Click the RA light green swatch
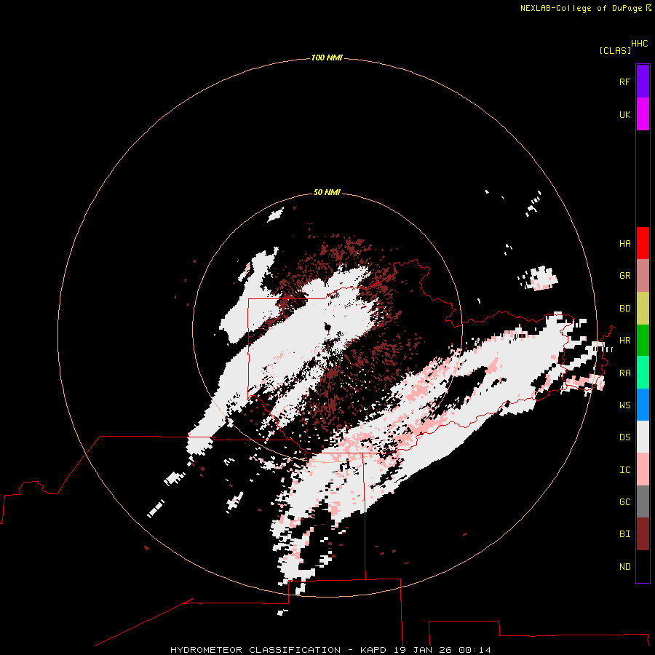Viewport: 655px width, 655px height. click(643, 373)
